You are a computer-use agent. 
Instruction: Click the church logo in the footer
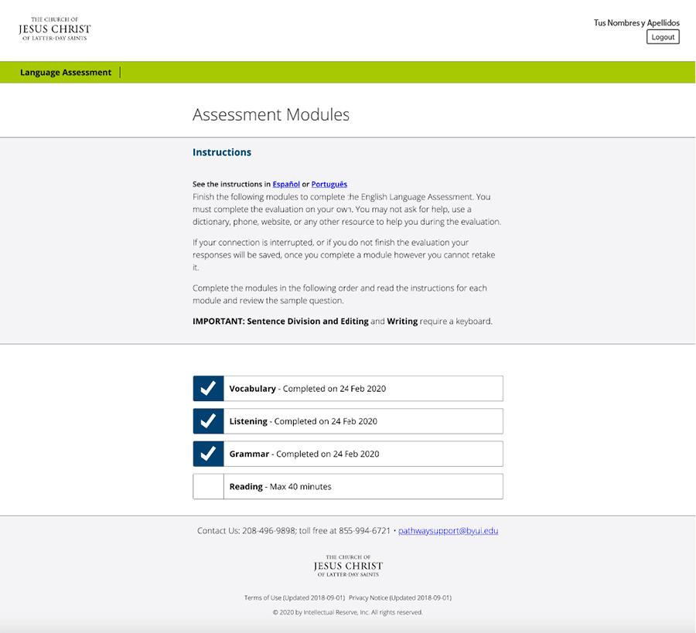click(348, 564)
